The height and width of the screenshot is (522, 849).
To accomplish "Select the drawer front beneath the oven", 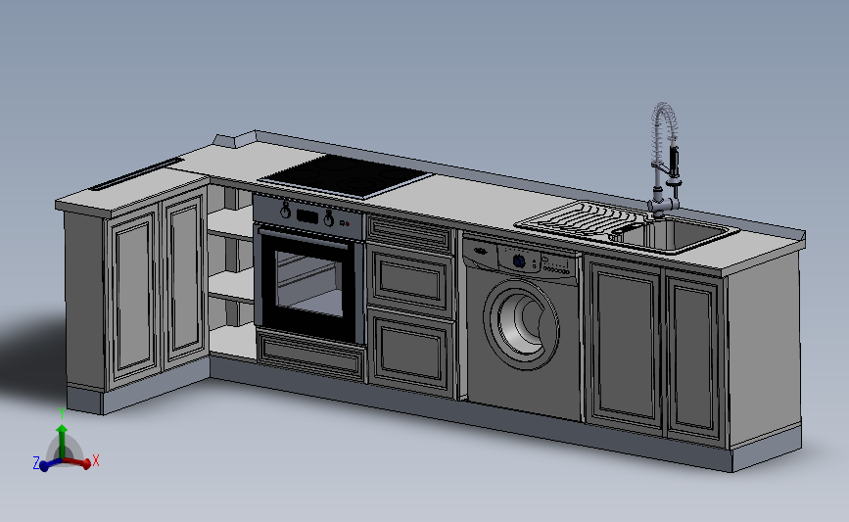I will 310,355.
